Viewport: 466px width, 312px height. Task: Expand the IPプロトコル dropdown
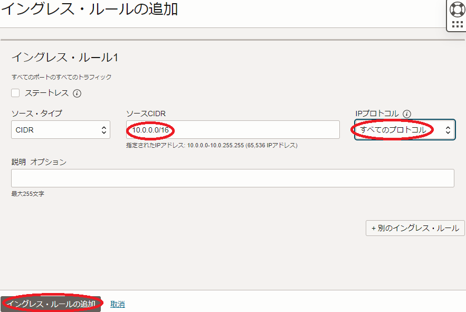pos(404,130)
